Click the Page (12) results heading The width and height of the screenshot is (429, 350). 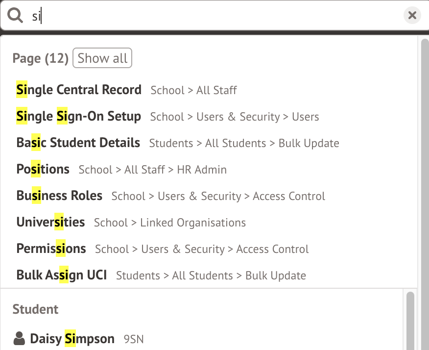[x=40, y=58]
